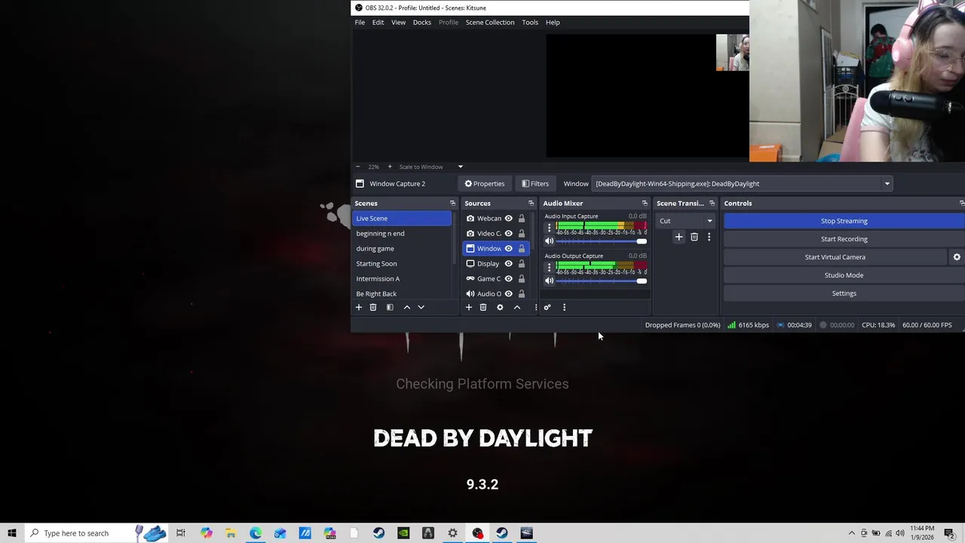Open the Help menu in OBS
Viewport: 965px width, 543px height.
pyautogui.click(x=553, y=22)
